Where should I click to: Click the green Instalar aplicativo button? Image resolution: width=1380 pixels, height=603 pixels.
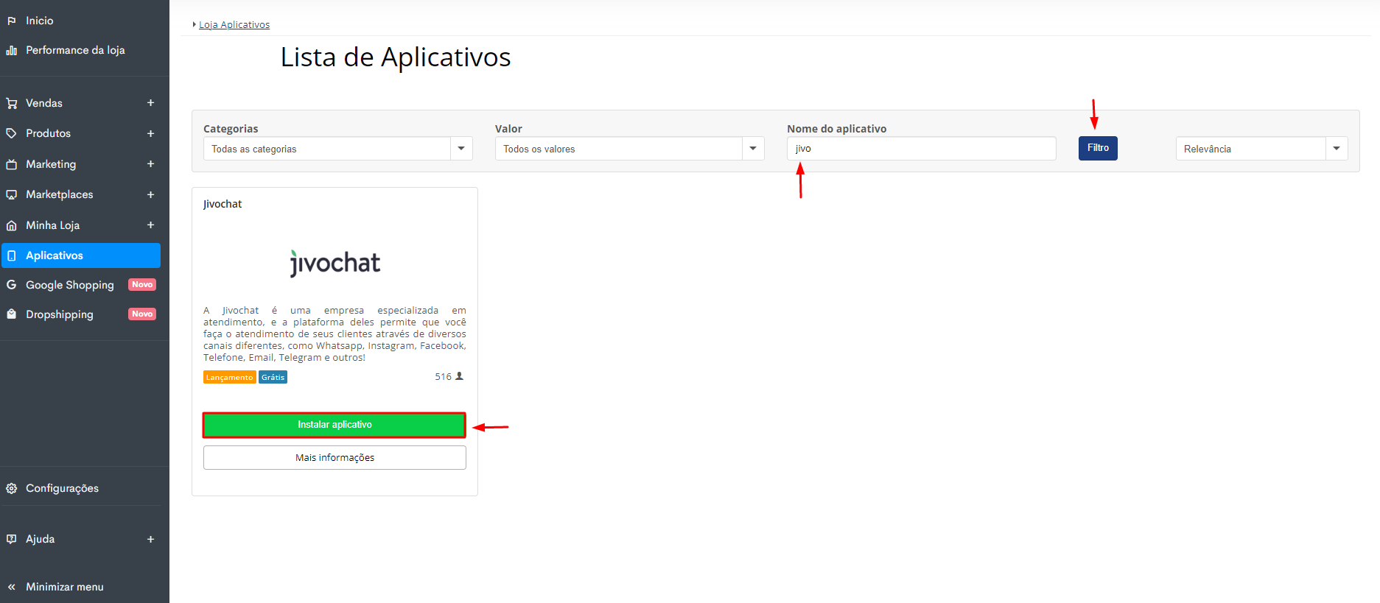pyautogui.click(x=335, y=425)
